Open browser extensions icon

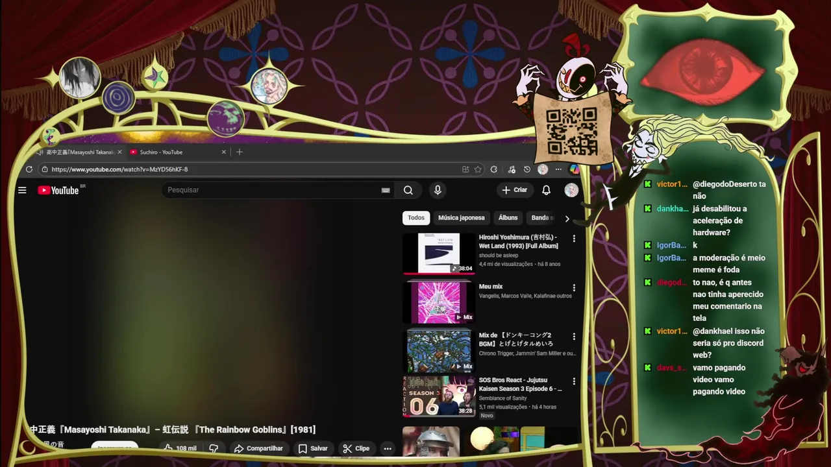[x=494, y=169]
